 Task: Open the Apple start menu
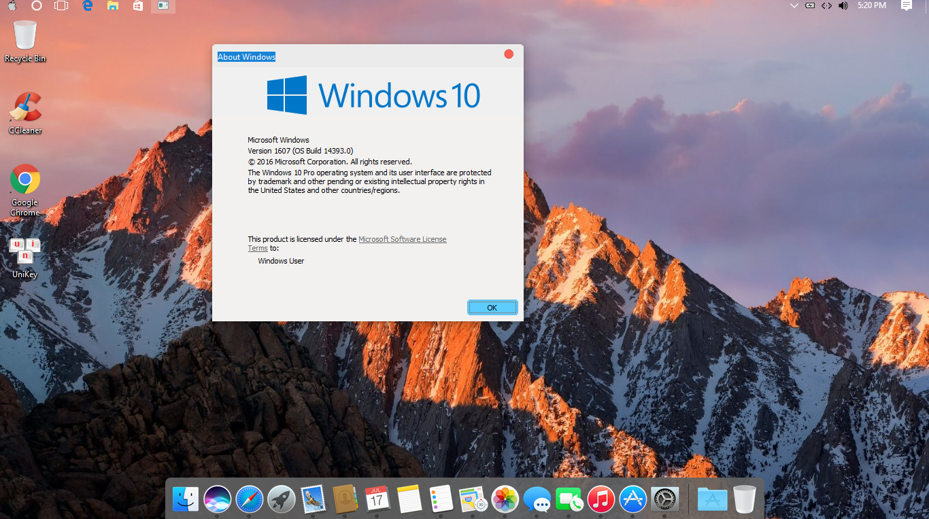[12, 7]
